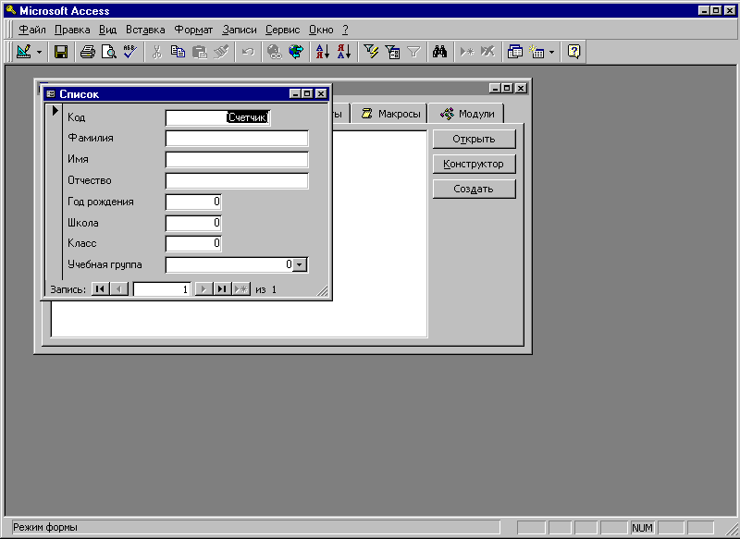Click the New Object toolbar icon
This screenshot has height=539, width=740.
536,52
